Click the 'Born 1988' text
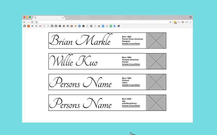Image resolution: width=217 pixels, height=135 pixels. coord(127,58)
